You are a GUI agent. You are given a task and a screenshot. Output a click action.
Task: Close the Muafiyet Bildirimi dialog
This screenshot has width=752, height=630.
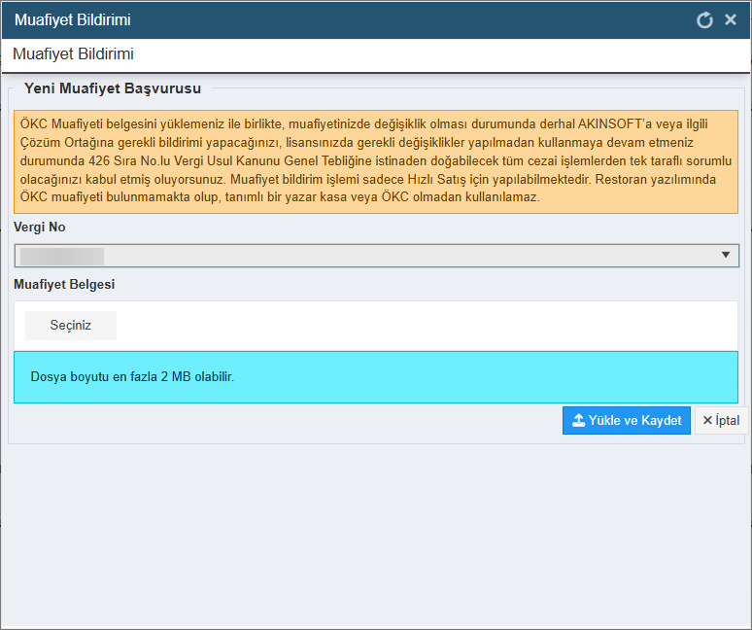click(x=731, y=19)
